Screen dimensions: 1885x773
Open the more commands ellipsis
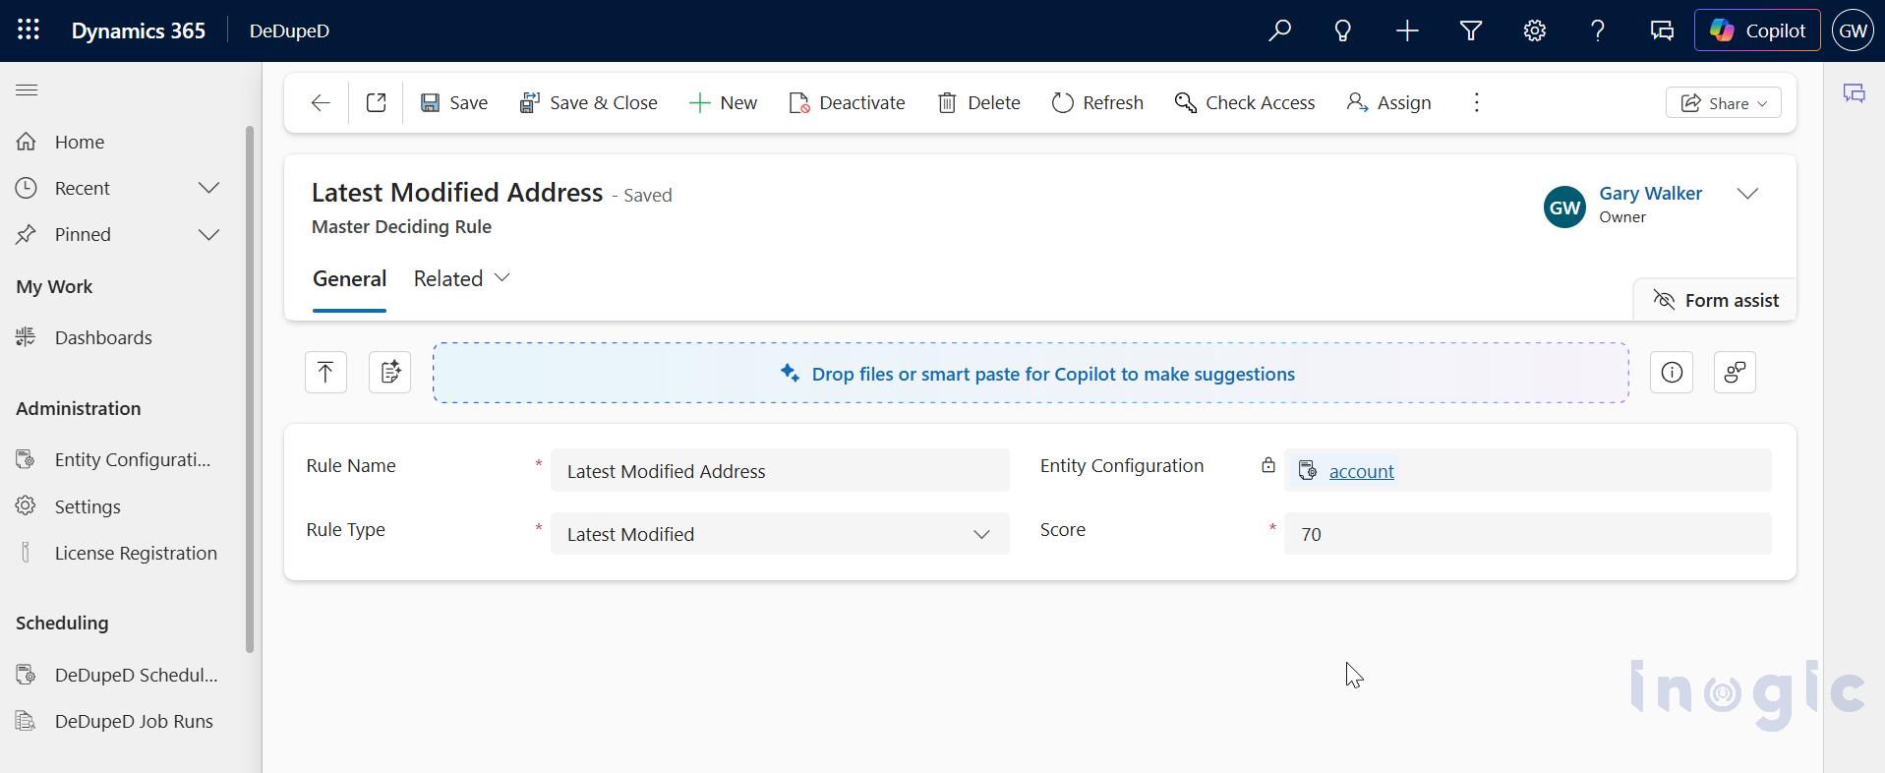point(1476,102)
